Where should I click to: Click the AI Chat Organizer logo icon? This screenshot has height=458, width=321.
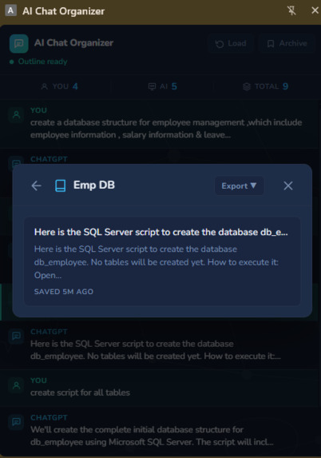[x=19, y=43]
